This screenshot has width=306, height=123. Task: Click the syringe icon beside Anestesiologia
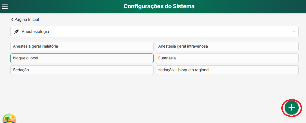click(17, 32)
